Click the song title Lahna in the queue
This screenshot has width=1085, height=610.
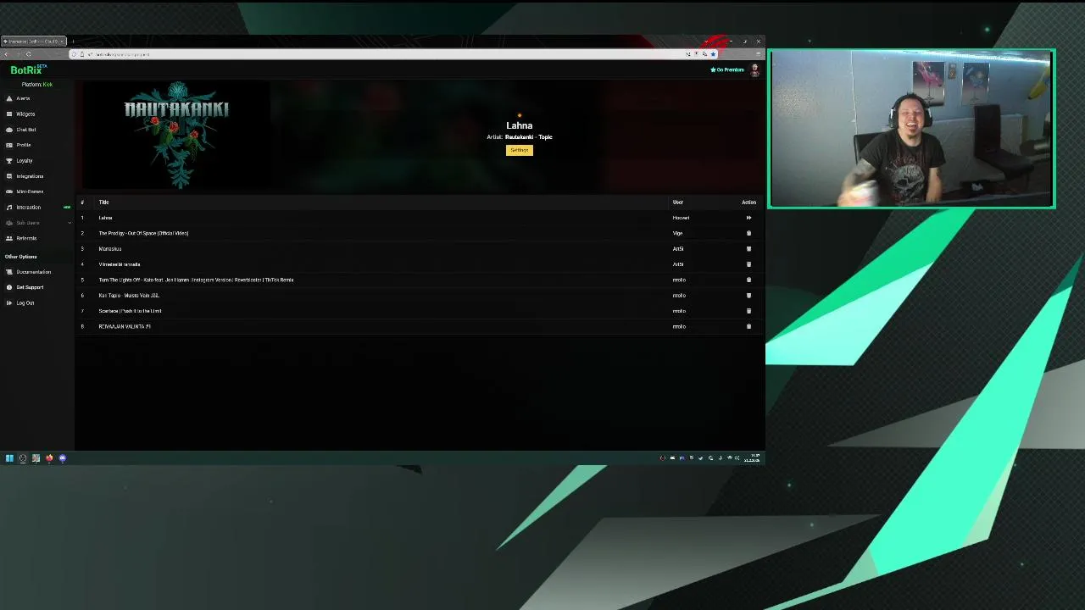click(x=105, y=218)
